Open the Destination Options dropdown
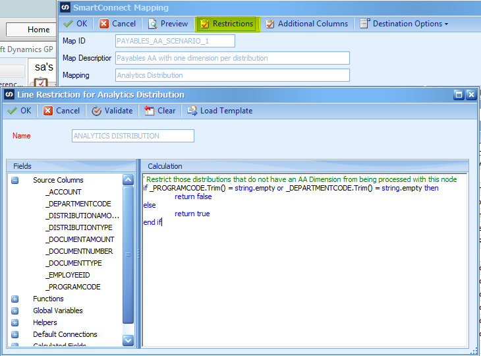This screenshot has width=481, height=356. pos(404,24)
